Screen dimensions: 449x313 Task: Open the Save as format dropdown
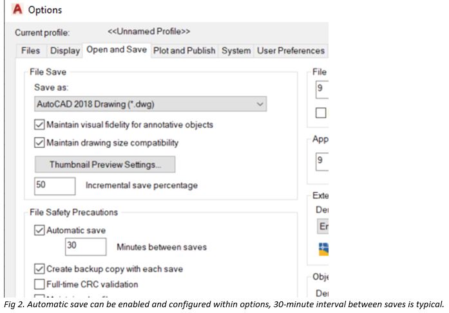coord(150,104)
